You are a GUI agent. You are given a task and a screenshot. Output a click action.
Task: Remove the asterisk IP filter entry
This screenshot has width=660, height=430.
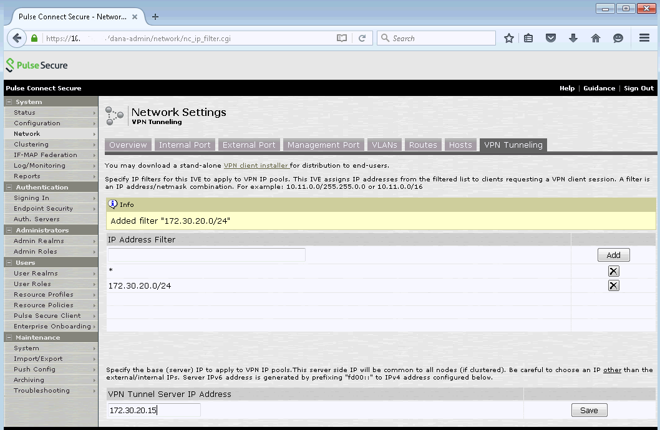[x=613, y=271]
